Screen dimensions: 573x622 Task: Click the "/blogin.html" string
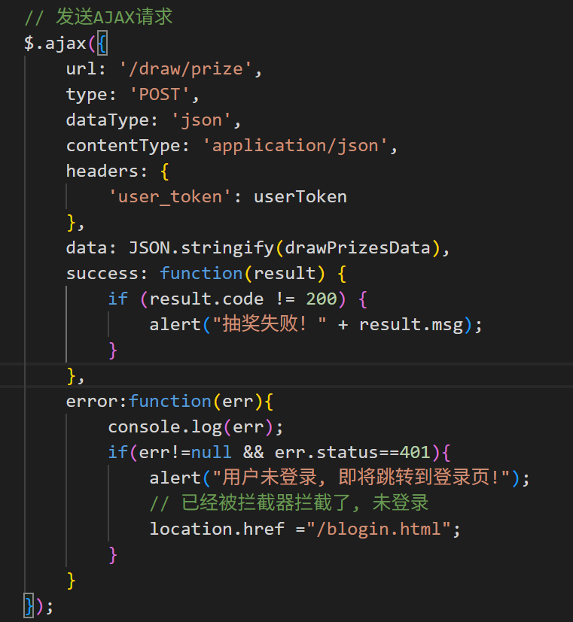click(x=379, y=529)
